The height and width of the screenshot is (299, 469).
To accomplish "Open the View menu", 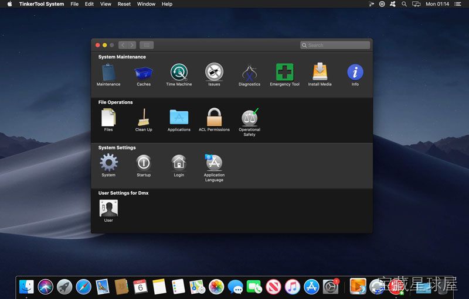I will point(106,4).
